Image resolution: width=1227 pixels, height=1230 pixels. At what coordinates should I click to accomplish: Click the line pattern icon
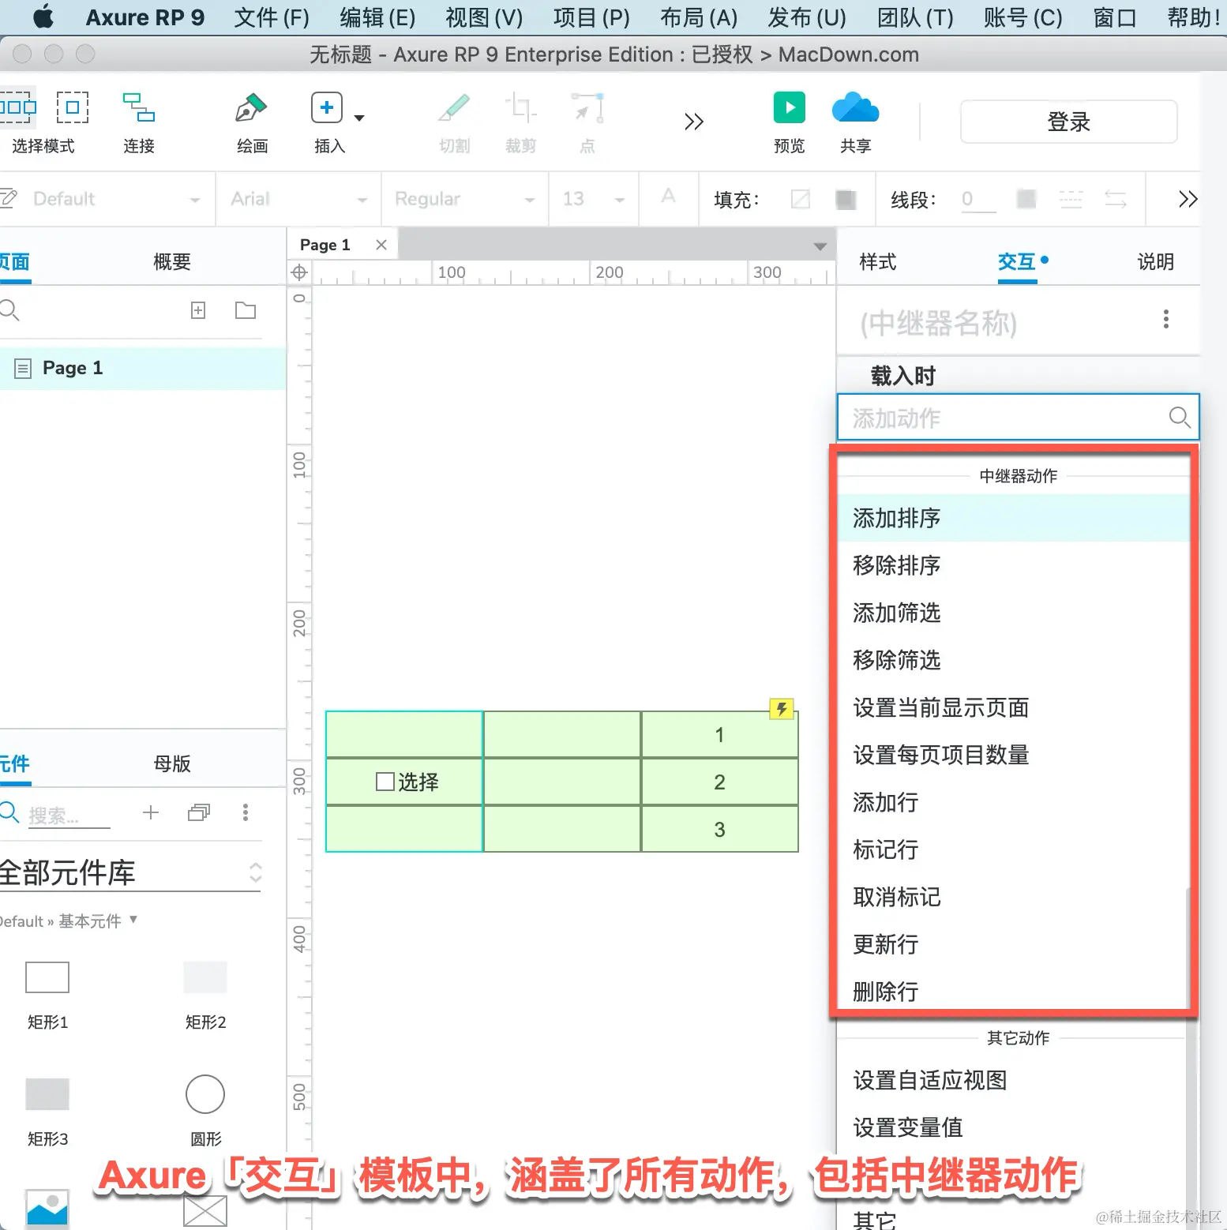click(x=1071, y=199)
